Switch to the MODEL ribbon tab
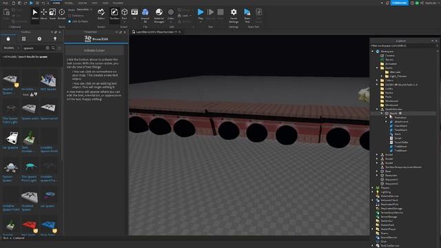Screen dimensions: 441x248 [69, 3]
